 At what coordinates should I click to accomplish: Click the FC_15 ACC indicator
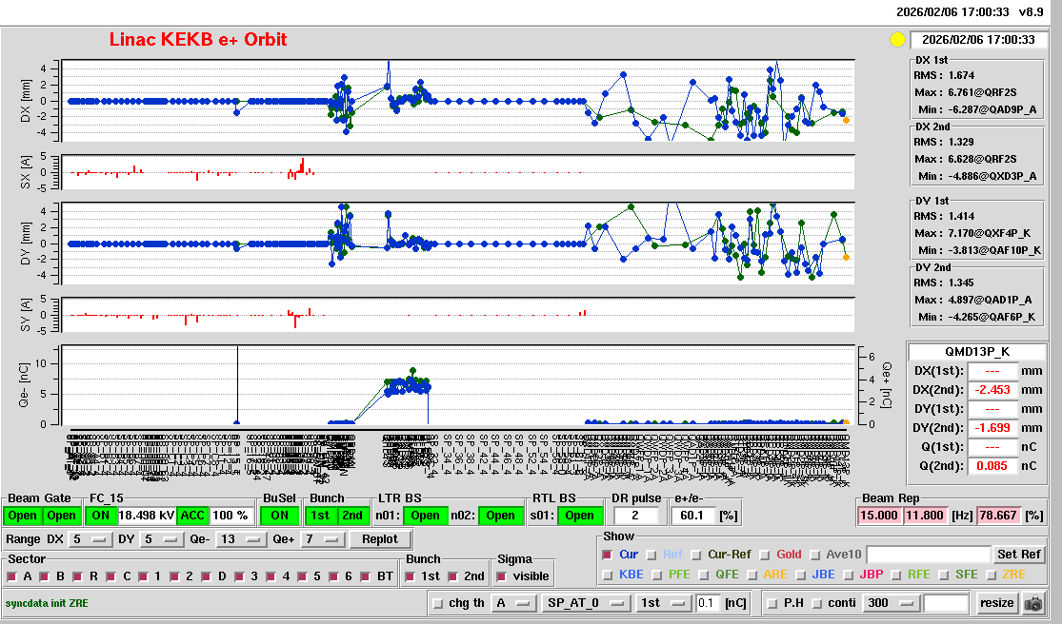192,516
